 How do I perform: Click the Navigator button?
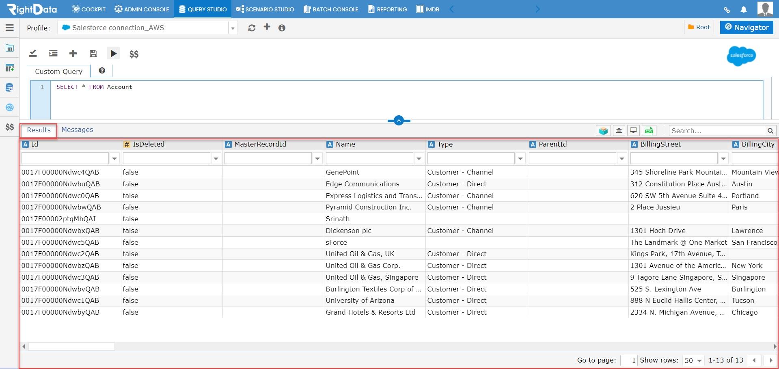747,27
